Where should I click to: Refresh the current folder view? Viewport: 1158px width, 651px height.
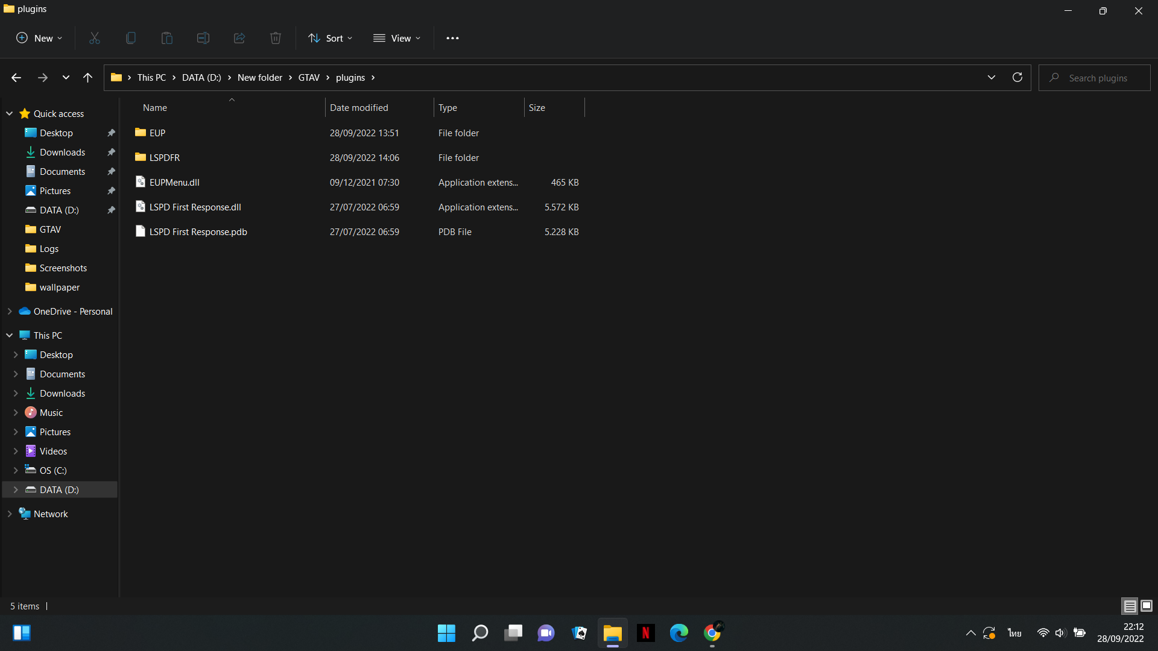point(1017,77)
